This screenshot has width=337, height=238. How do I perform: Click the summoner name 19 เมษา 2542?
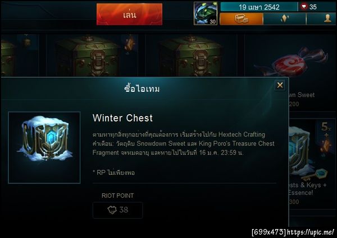point(259,7)
